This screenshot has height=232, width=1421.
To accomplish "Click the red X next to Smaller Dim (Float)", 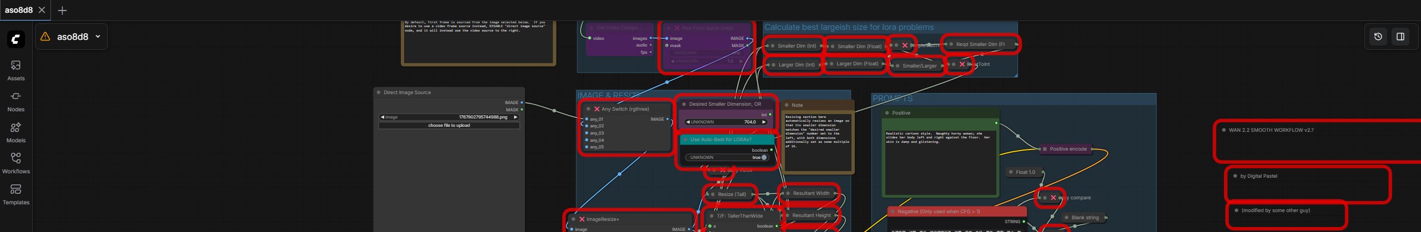I will coord(905,45).
